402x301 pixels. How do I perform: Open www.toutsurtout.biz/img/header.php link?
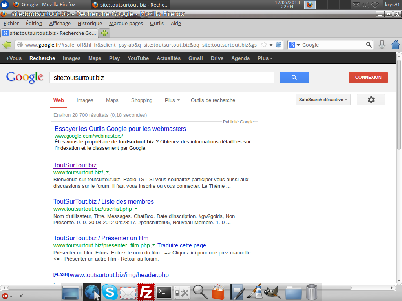point(119,275)
